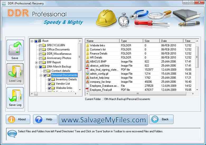Click the speech bubble hint icon
Viewport: 206px width, 145px height.
(12, 134)
